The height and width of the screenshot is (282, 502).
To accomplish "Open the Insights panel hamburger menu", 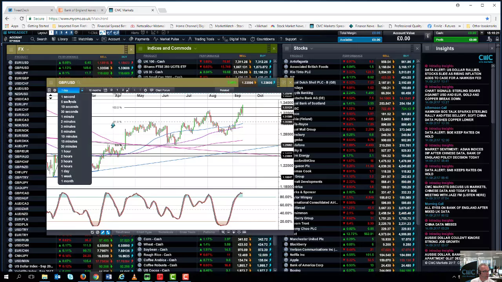I will (427, 48).
